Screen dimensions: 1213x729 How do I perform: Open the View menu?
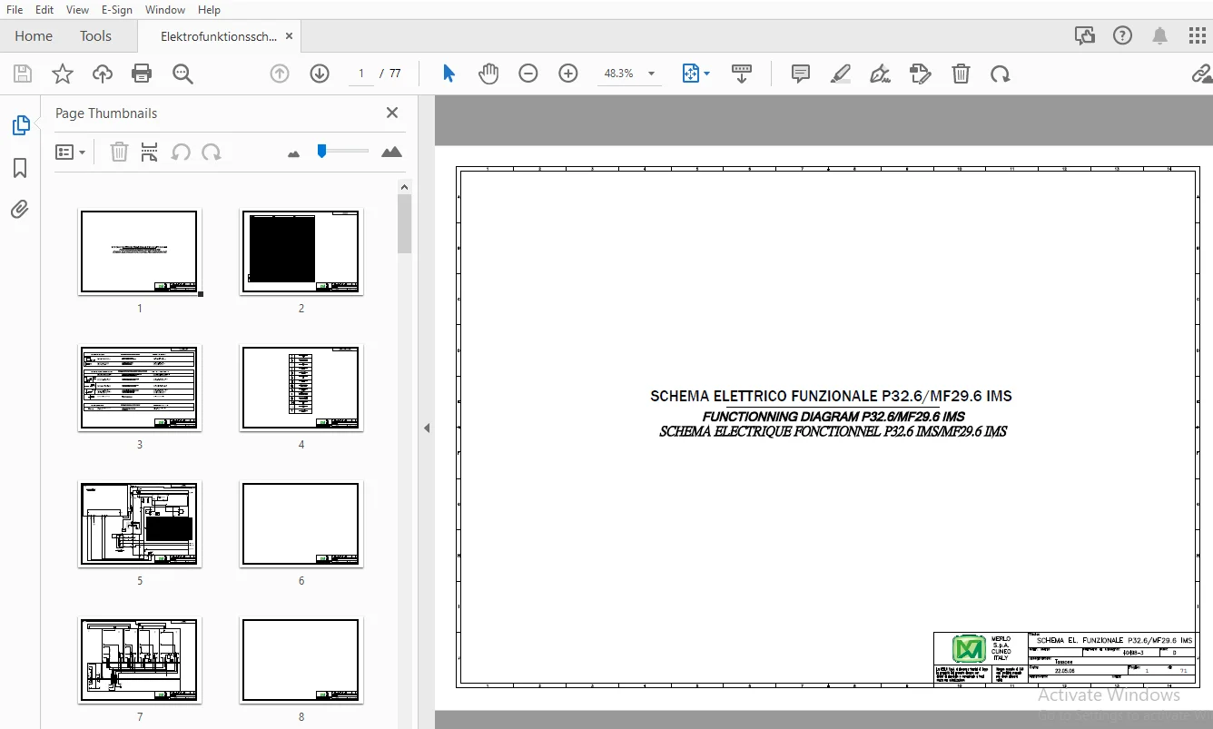[77, 10]
